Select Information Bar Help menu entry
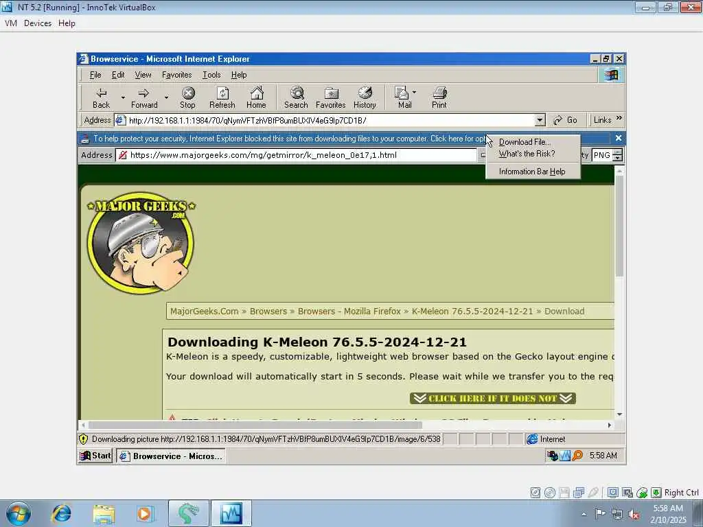Viewport: 703px width, 527px height. tap(533, 172)
